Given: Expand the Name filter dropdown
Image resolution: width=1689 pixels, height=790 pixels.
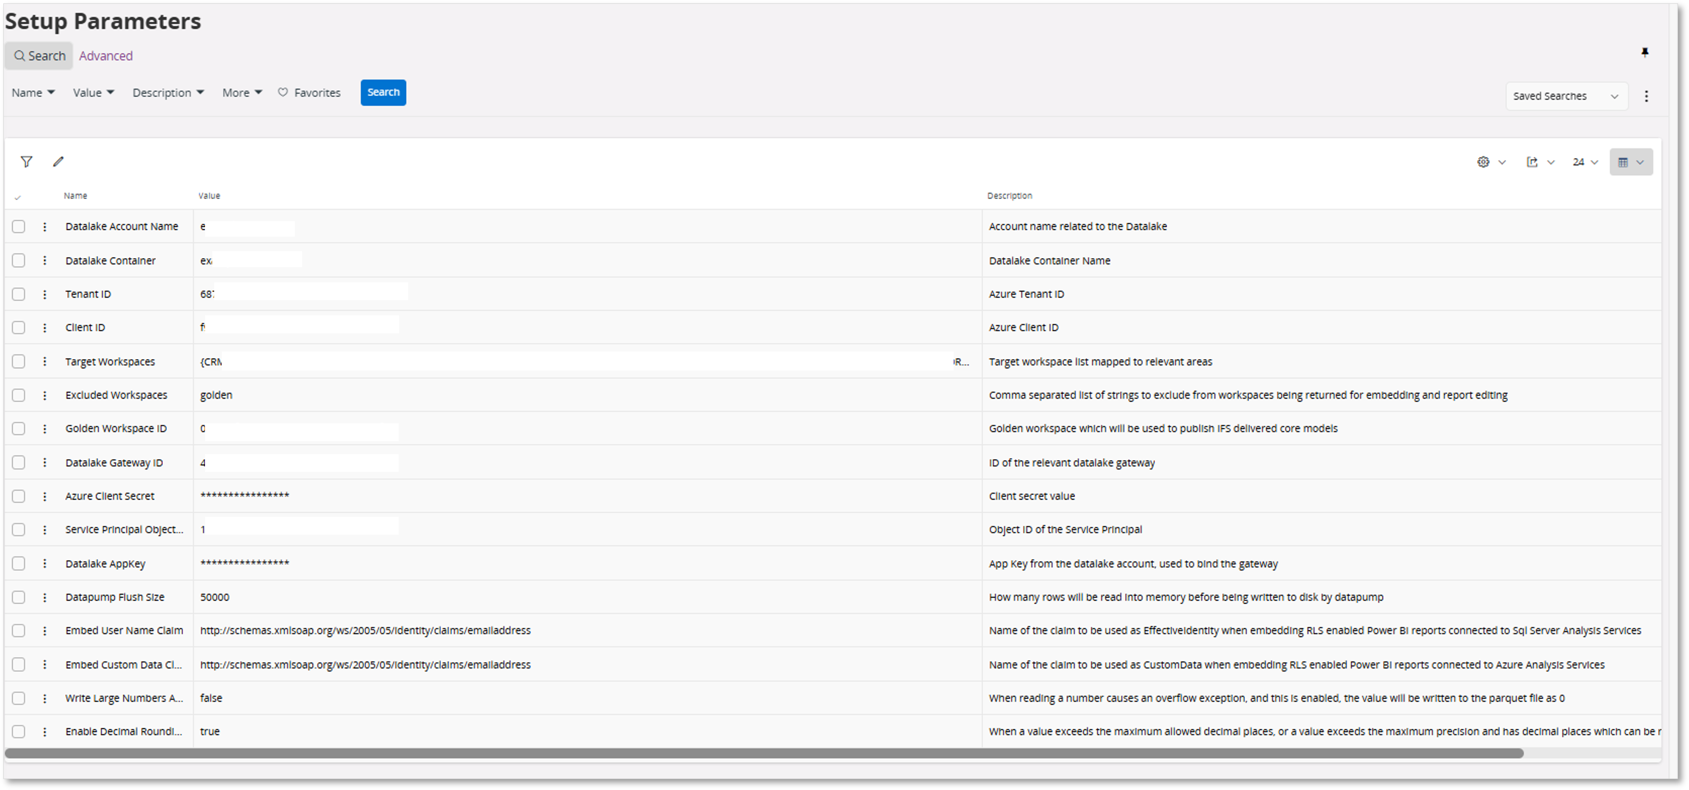Looking at the screenshot, I should [33, 92].
